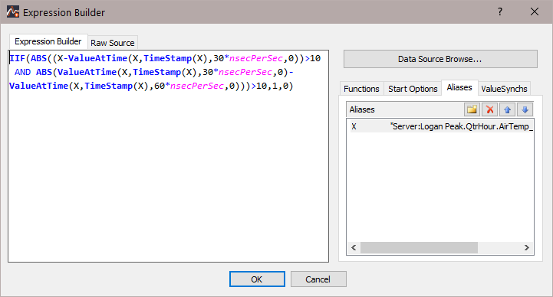Switch to the Raw Source tab
553x297 pixels.
[x=113, y=43]
